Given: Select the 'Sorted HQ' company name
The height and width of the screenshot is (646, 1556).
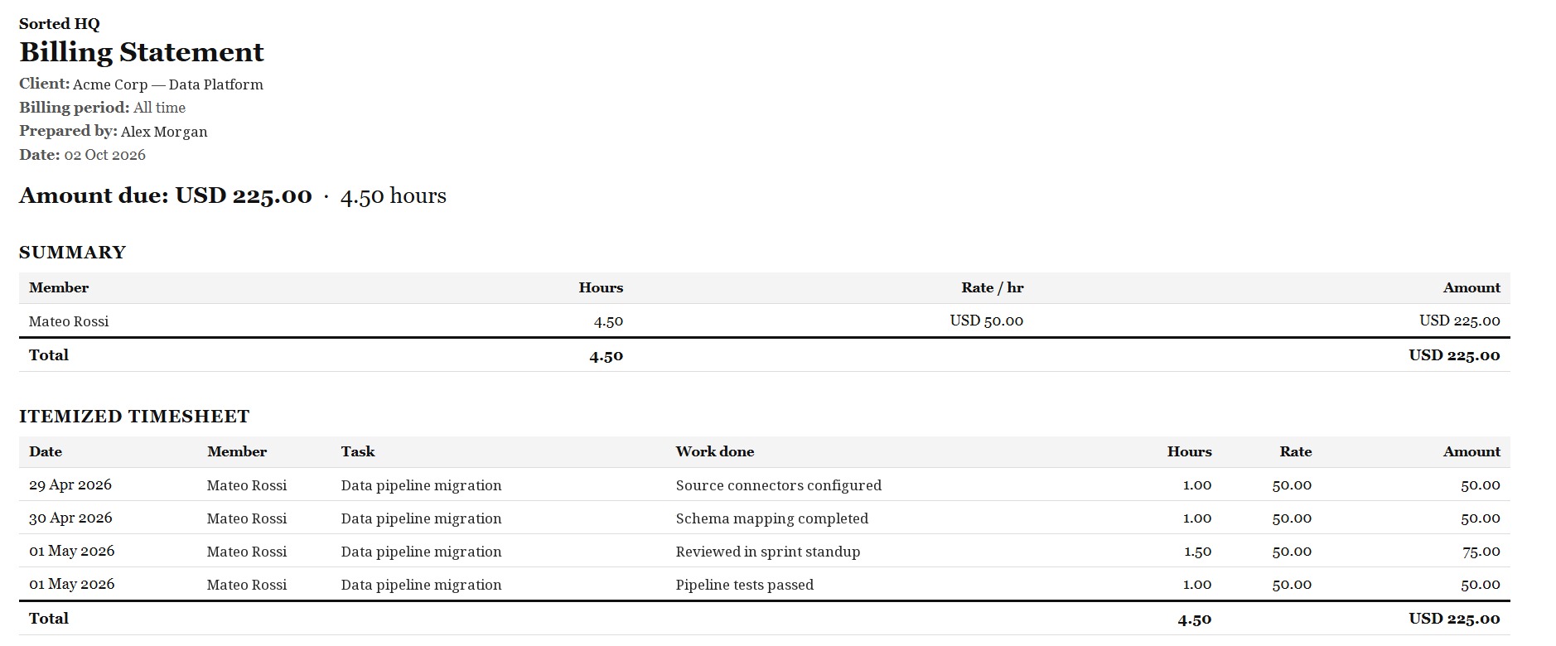Looking at the screenshot, I should (60, 24).
